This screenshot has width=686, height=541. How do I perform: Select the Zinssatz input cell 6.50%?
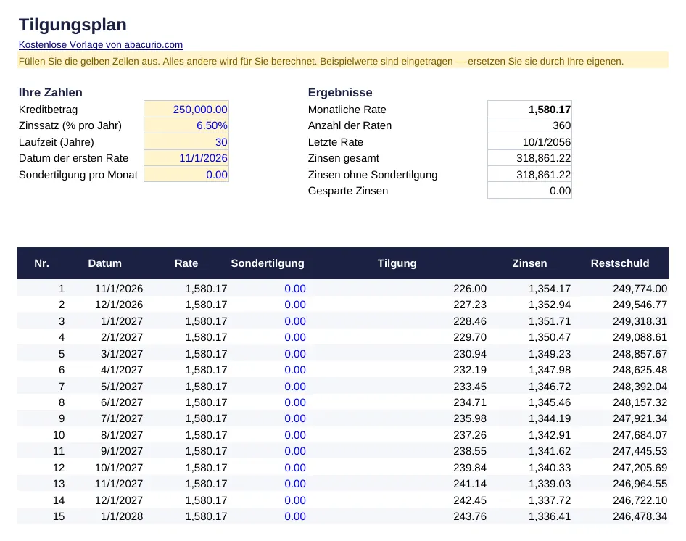pos(186,125)
